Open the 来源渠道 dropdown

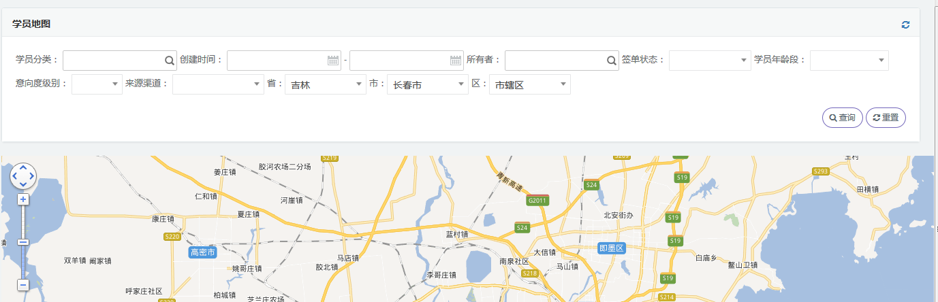218,84
